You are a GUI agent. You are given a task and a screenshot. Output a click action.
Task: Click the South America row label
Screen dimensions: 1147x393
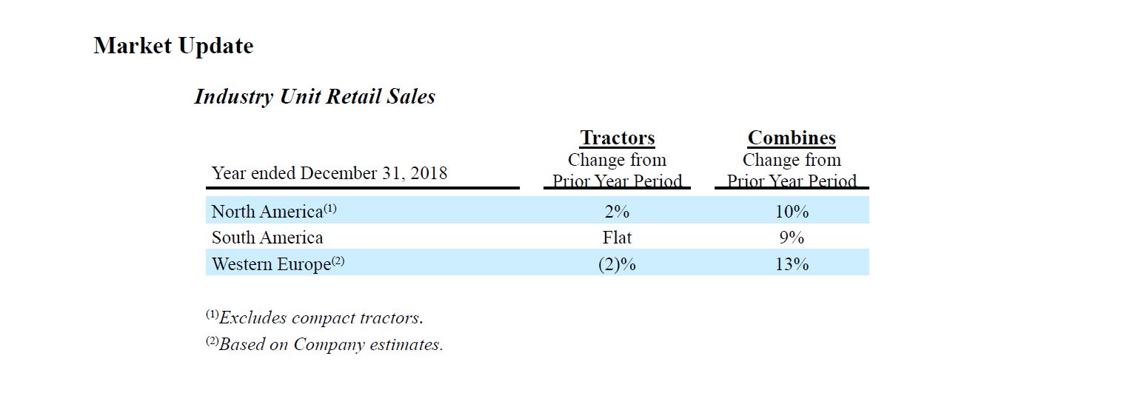[267, 238]
